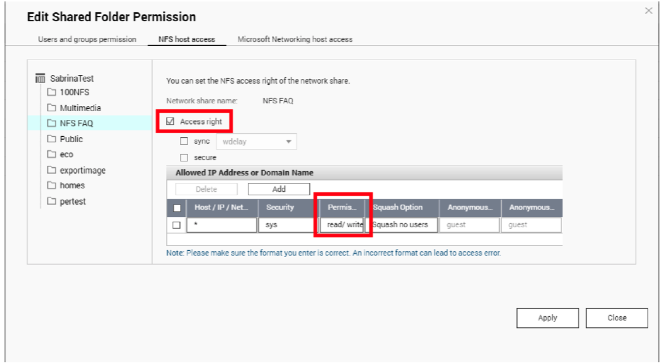Enable the secure checkbox

(184, 158)
